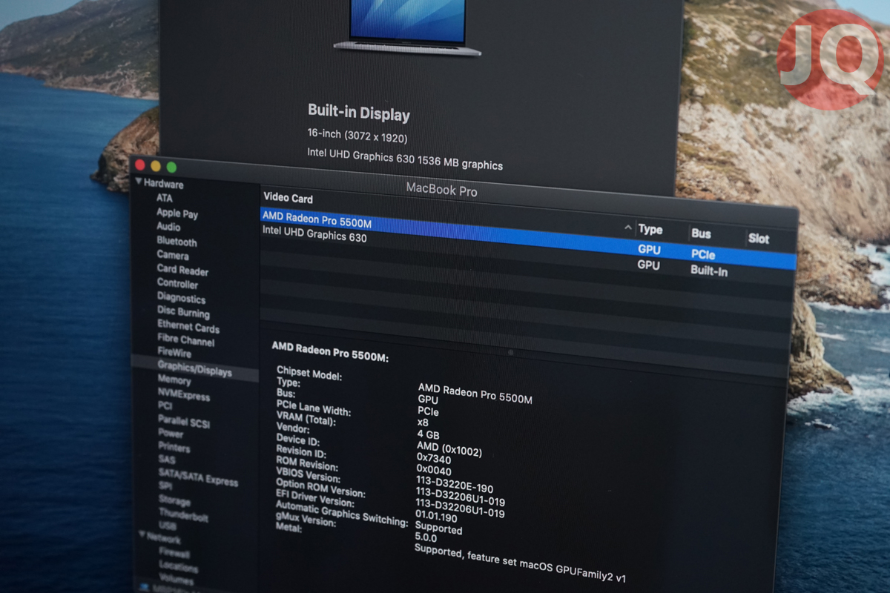Sort by the Bus column header

[701, 233]
